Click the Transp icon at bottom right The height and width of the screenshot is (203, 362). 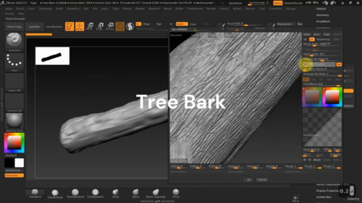(296, 198)
